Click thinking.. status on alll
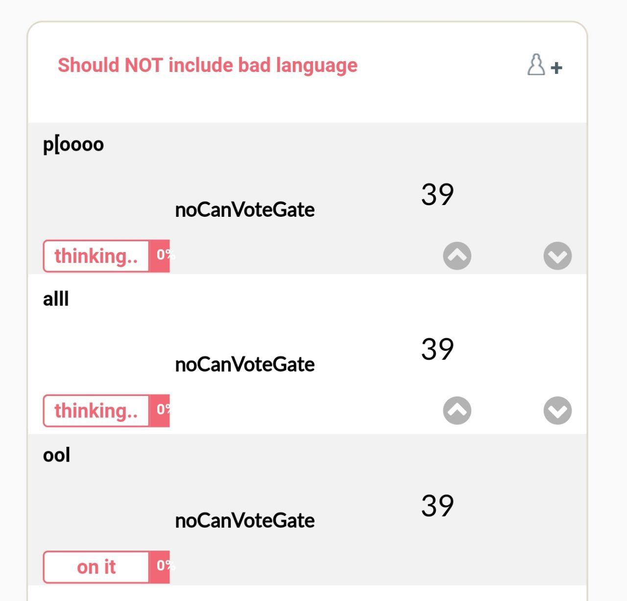 click(96, 411)
